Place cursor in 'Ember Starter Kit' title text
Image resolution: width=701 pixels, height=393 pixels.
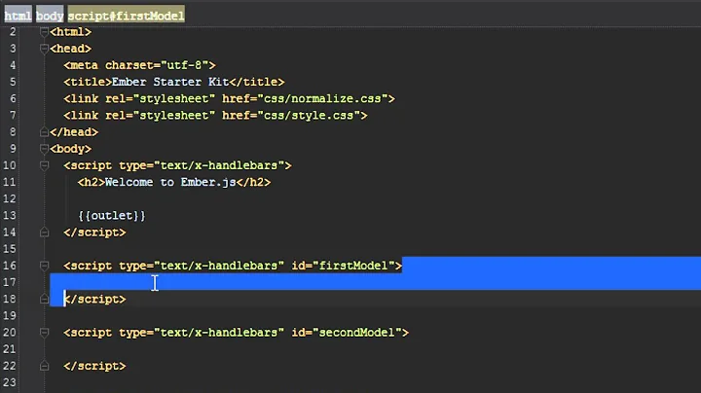click(x=169, y=82)
